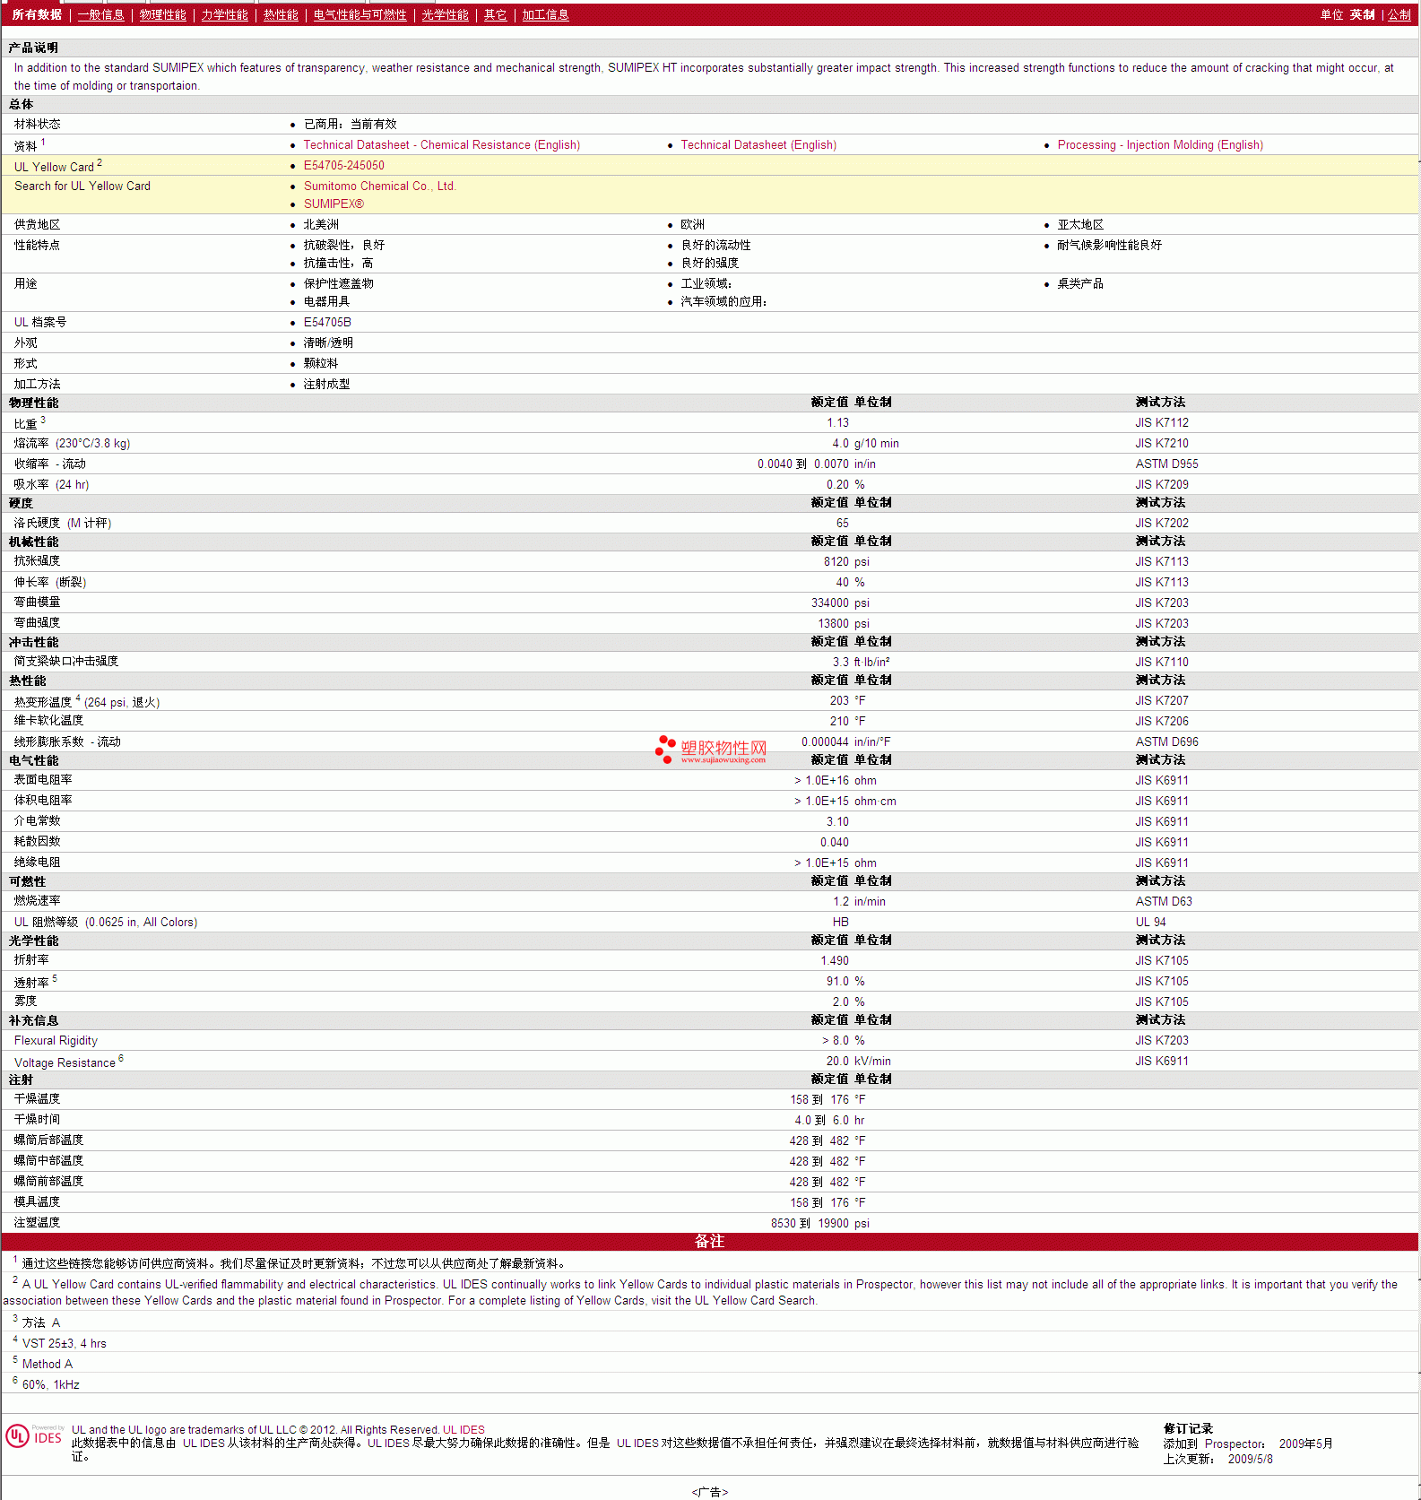Switch to the 物理性能 navigation tab
Image resolution: width=1421 pixels, height=1500 pixels.
pos(162,14)
